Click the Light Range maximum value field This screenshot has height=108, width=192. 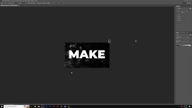coord(189,47)
